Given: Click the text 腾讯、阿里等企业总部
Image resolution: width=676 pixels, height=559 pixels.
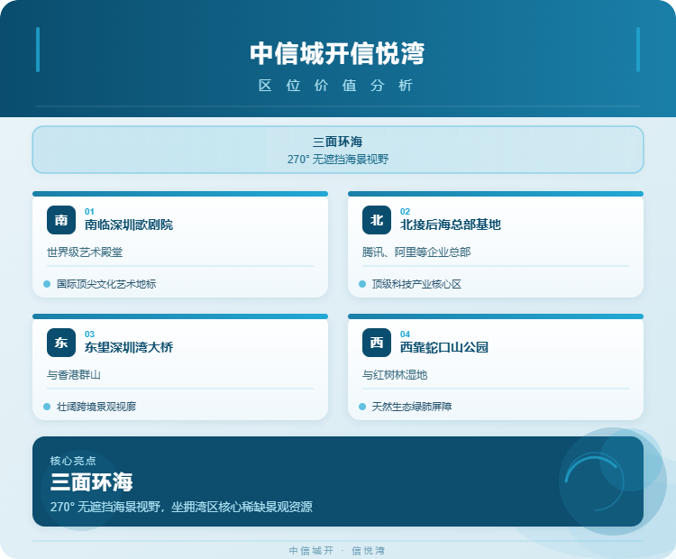Looking at the screenshot, I should tap(416, 252).
